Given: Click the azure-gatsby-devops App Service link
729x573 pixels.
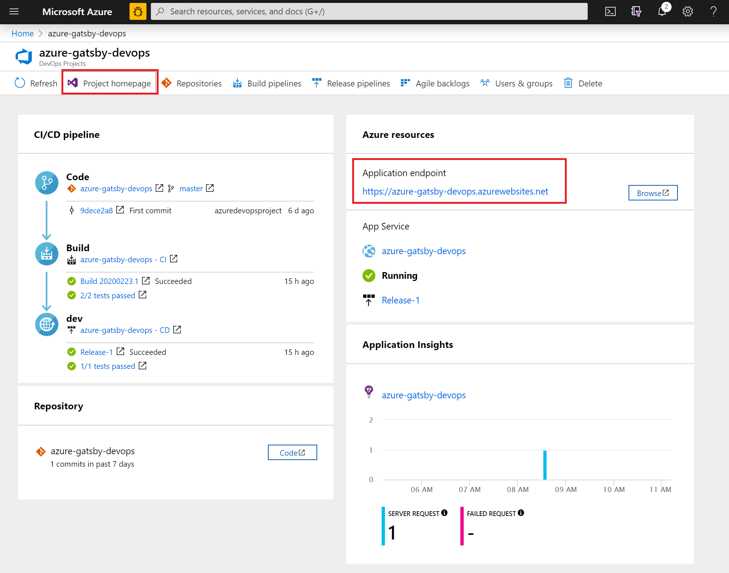Looking at the screenshot, I should tap(424, 251).
